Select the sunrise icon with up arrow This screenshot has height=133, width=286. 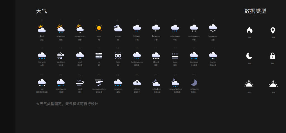click(x=249, y=83)
